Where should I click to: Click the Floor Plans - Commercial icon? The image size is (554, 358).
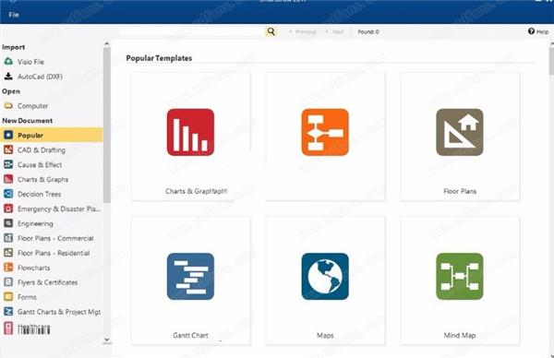pos(8,238)
